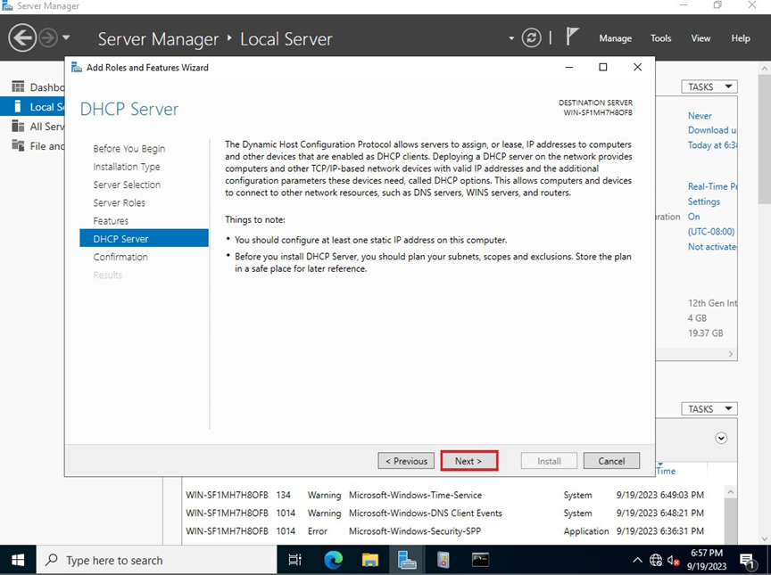Open the Action Center notification icon
This screenshot has width=771, height=575.
(748, 560)
